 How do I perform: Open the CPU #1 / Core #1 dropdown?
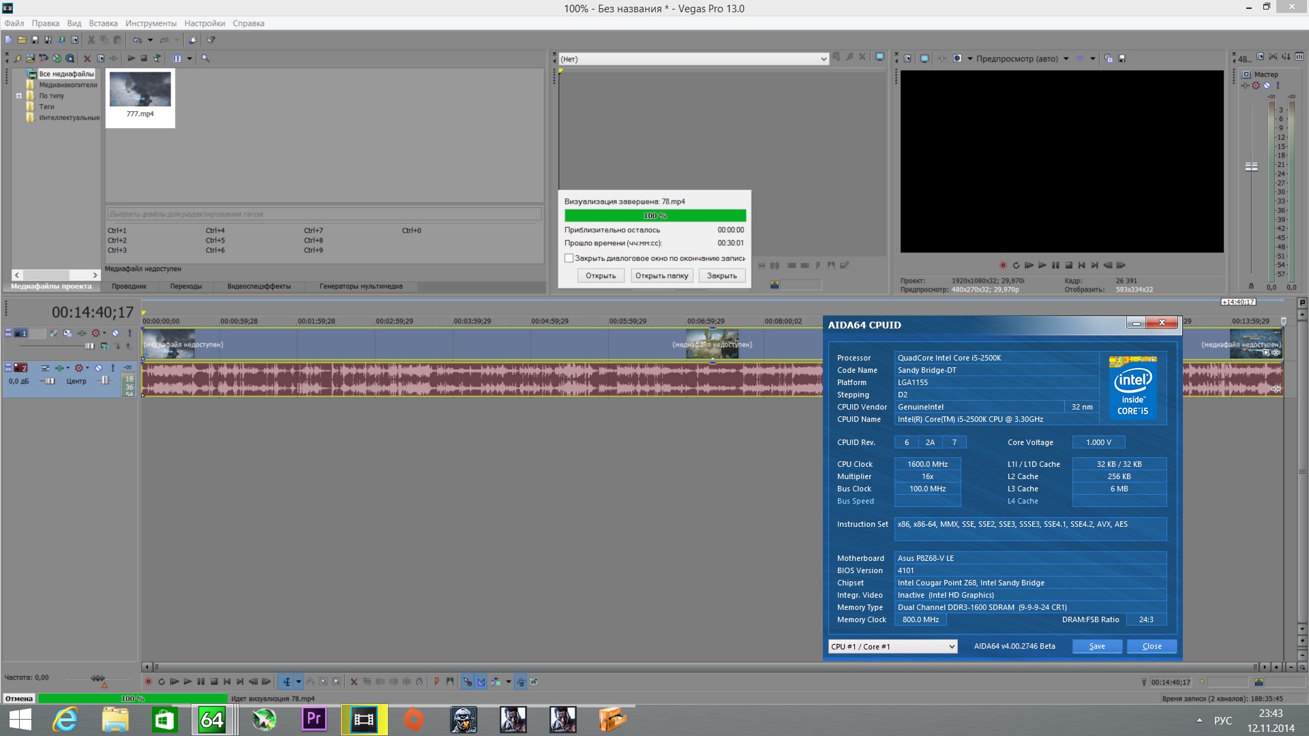(x=952, y=647)
